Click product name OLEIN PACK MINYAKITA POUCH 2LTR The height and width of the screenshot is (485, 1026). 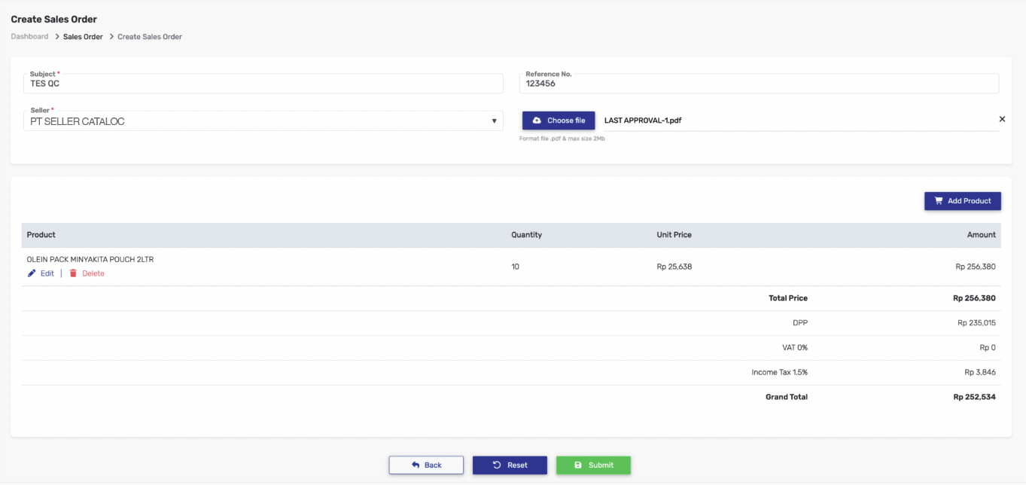coord(90,259)
